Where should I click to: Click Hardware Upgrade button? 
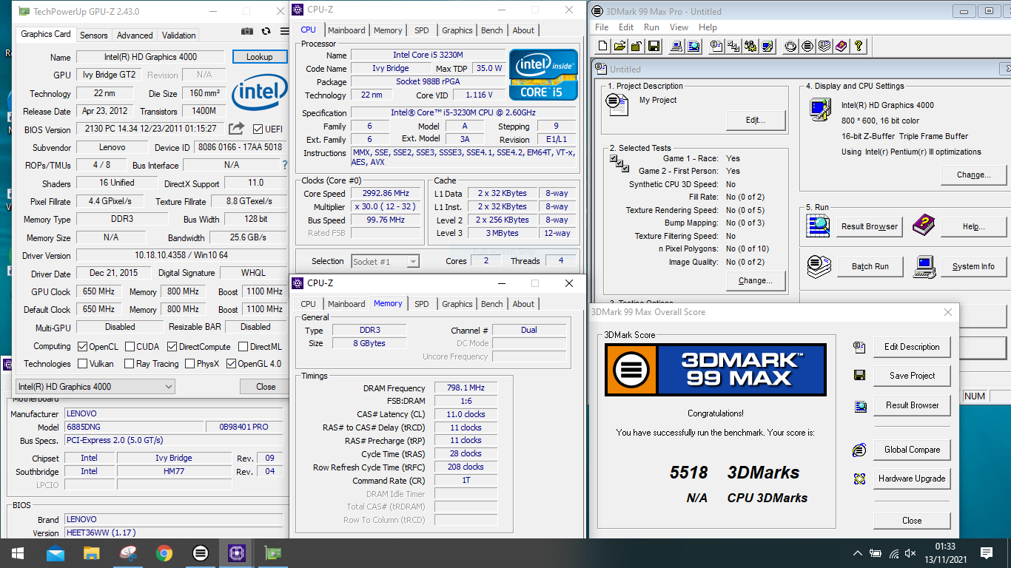pyautogui.click(x=912, y=479)
